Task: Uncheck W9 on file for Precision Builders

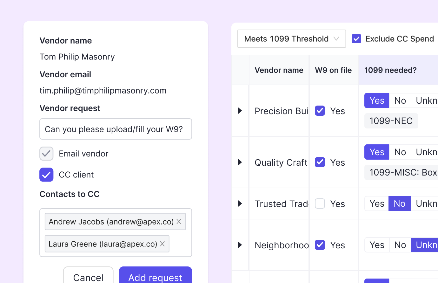Action: 320,111
